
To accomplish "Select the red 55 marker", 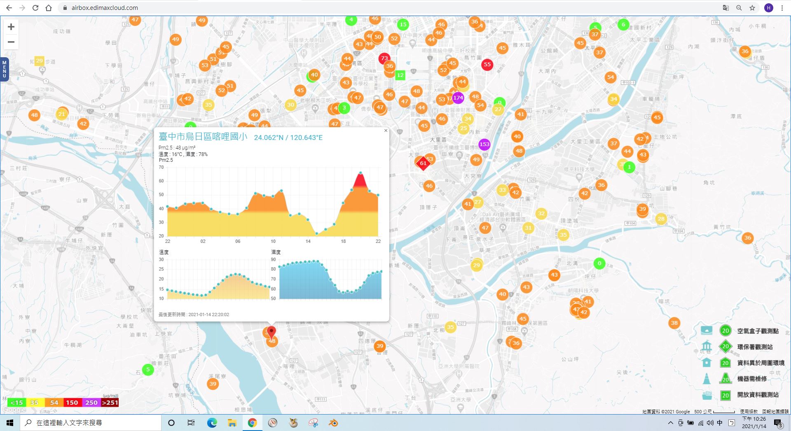I will click(x=487, y=65).
